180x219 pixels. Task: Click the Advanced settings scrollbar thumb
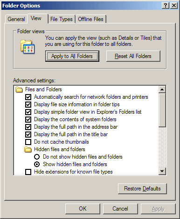click(162, 110)
